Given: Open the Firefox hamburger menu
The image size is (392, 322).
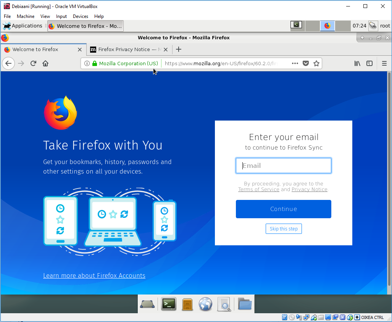Looking at the screenshot, I should pos(384,63).
